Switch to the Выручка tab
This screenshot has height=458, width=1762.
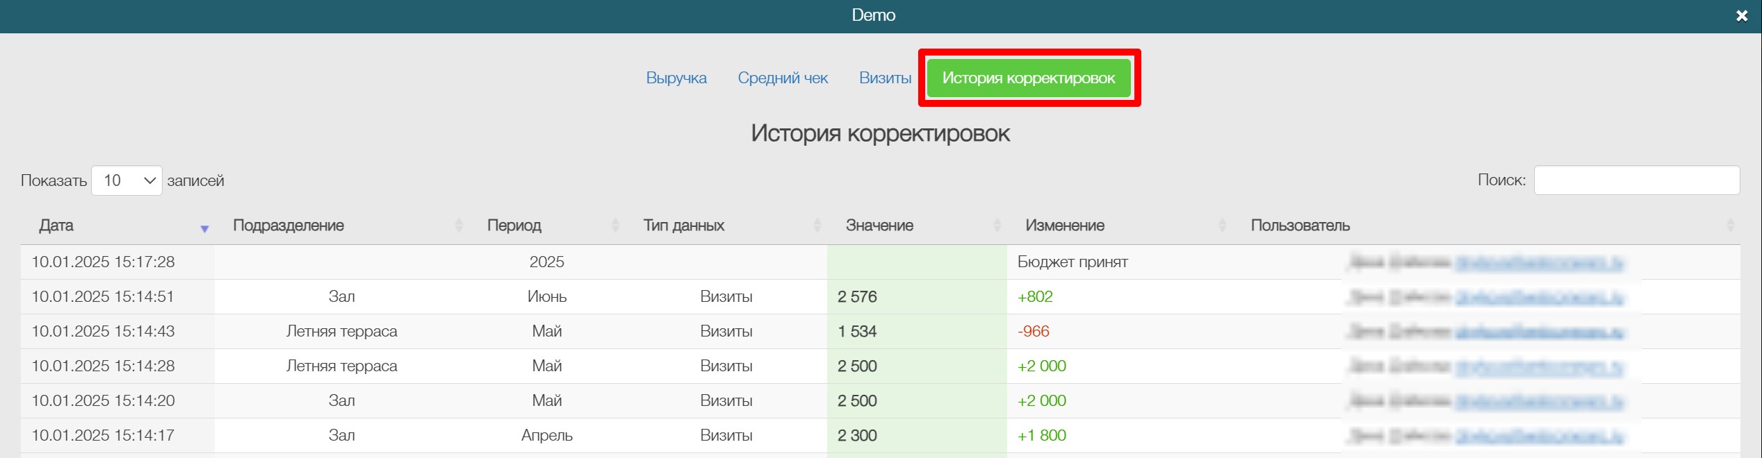tap(676, 78)
